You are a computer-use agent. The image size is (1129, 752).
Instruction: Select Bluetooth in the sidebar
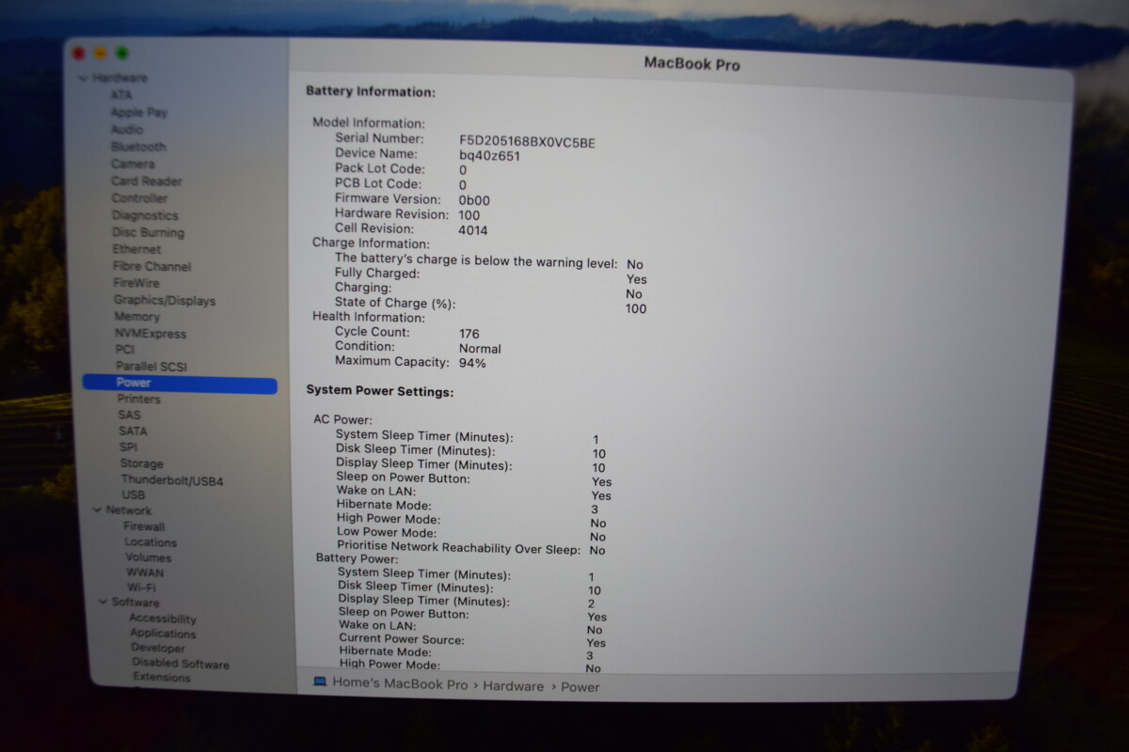138,147
